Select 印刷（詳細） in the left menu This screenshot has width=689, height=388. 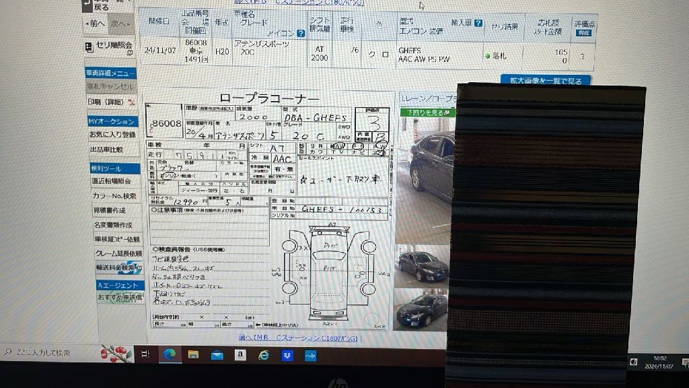click(108, 102)
